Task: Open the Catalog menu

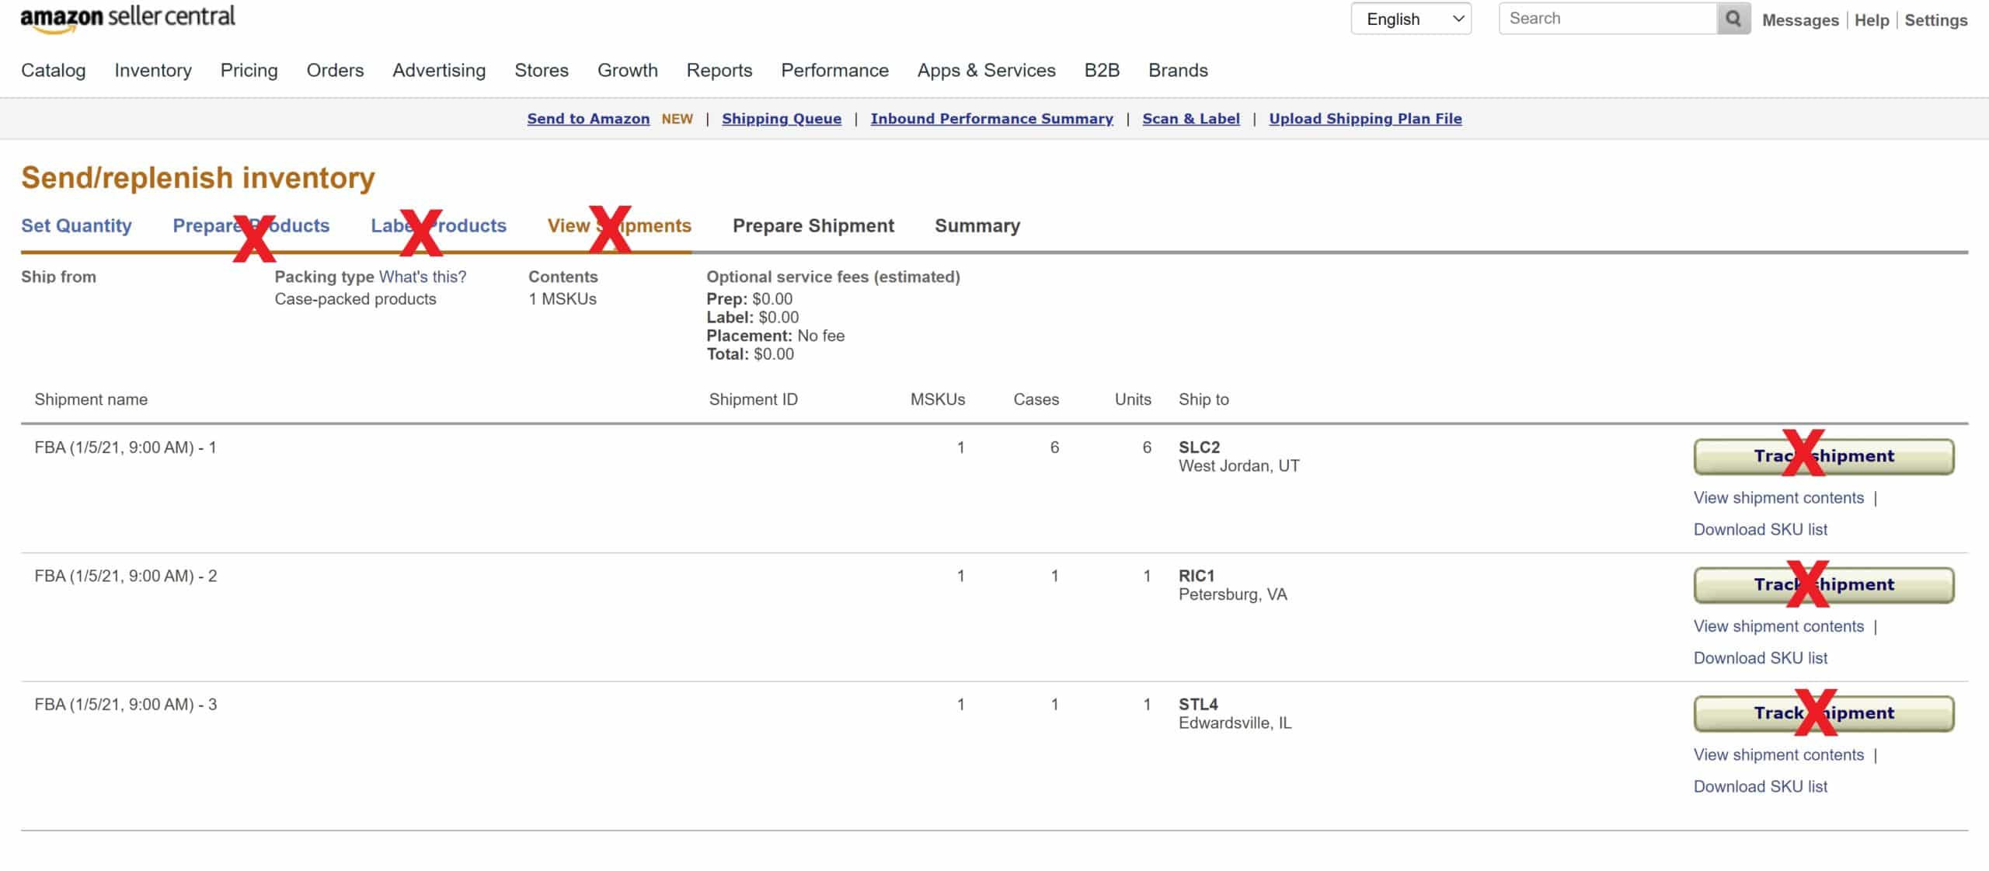Action: (54, 70)
